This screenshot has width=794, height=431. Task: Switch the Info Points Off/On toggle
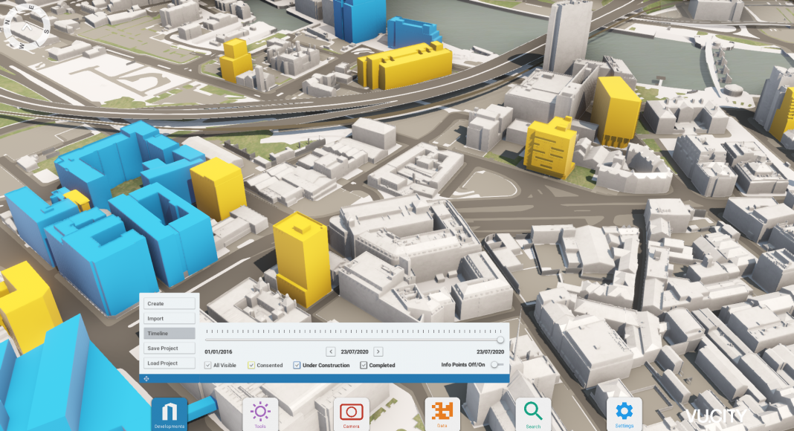[x=496, y=365]
